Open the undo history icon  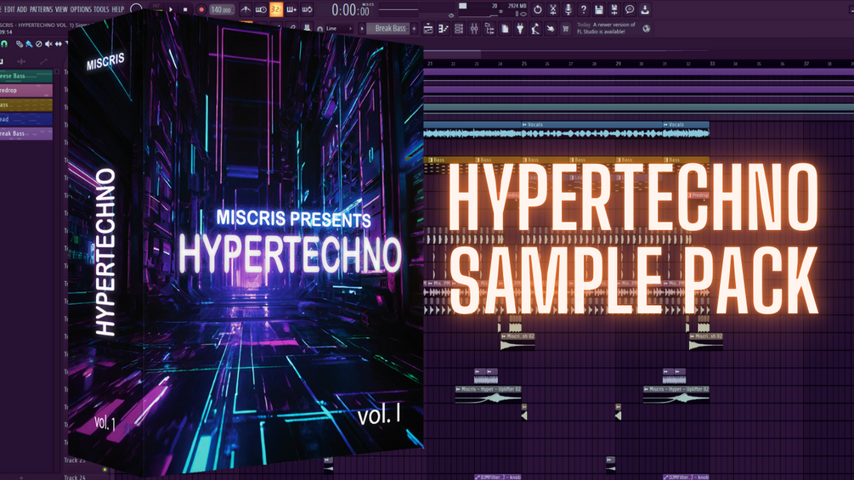pyautogui.click(x=538, y=9)
